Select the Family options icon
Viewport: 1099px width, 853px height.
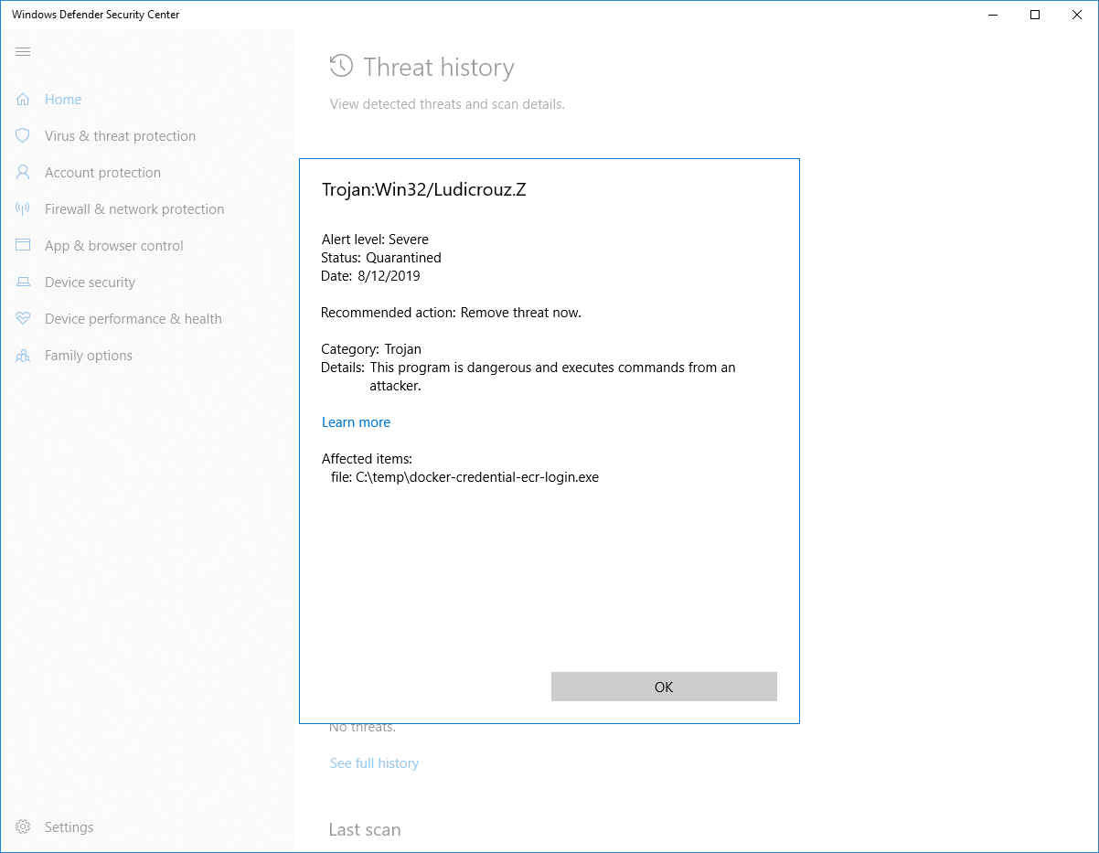(22, 355)
